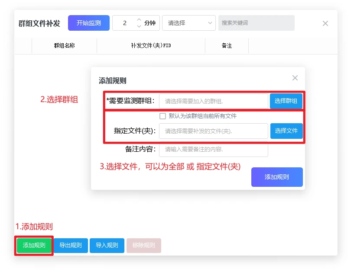The image size is (354, 272).
Task: Increase the minutes with the up arrow
Action: pyautogui.click(x=139, y=20)
